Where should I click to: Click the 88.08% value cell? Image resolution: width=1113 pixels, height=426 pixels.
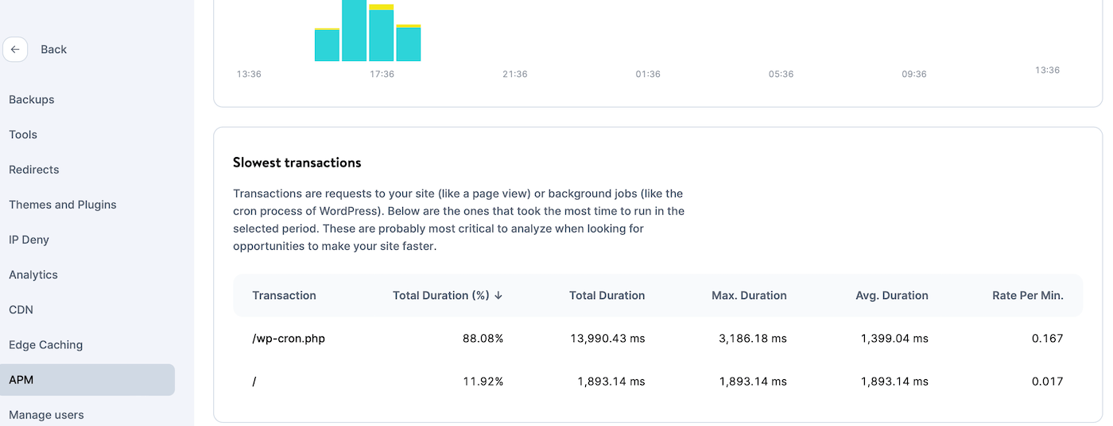(x=483, y=338)
